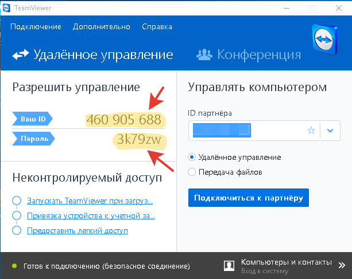Click the contact avatar icon in status bar
Viewport: 352px width, 279px height.
[229, 266]
